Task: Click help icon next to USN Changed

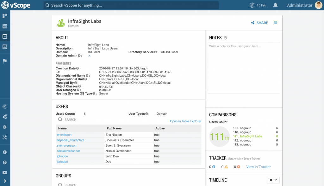Action: [78, 90]
